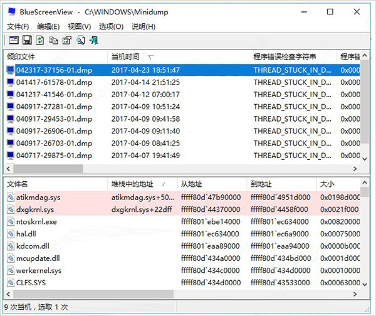Image resolution: width=376 pixels, height=316 pixels.
Task: Click file icon next to CLFS.SYS
Action: (x=11, y=283)
